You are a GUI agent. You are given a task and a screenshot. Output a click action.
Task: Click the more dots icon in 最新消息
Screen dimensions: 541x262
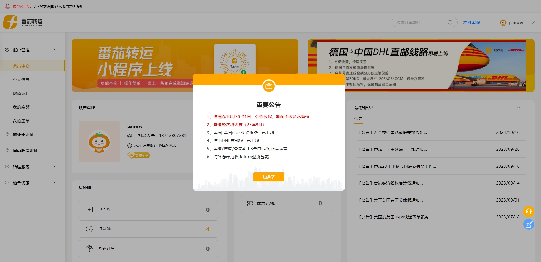click(518, 107)
